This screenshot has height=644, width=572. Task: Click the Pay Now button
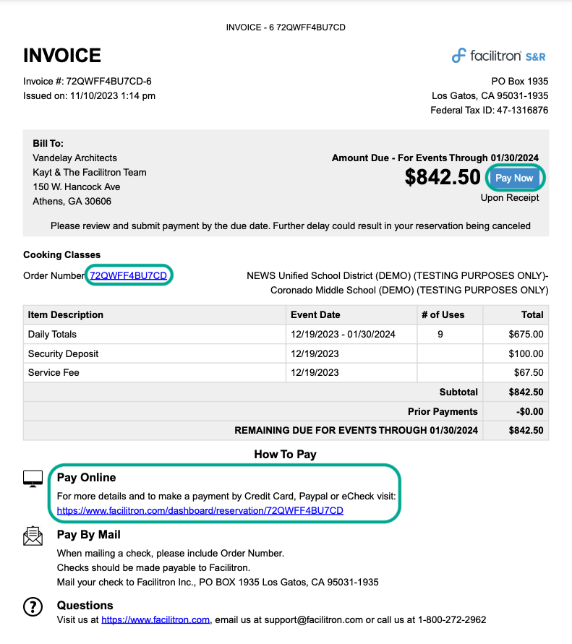[x=514, y=178]
